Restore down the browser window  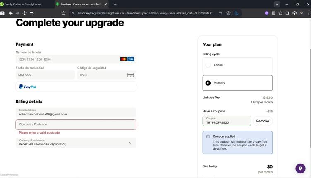point(297,4)
